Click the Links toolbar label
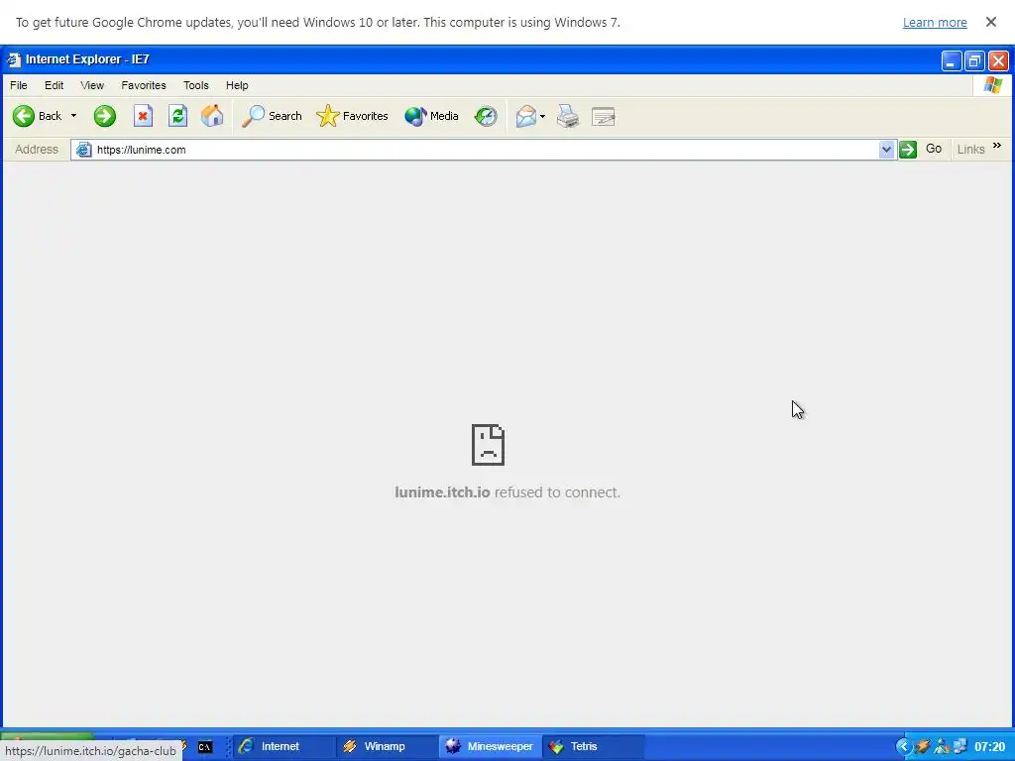Image resolution: width=1015 pixels, height=761 pixels. 970,150
